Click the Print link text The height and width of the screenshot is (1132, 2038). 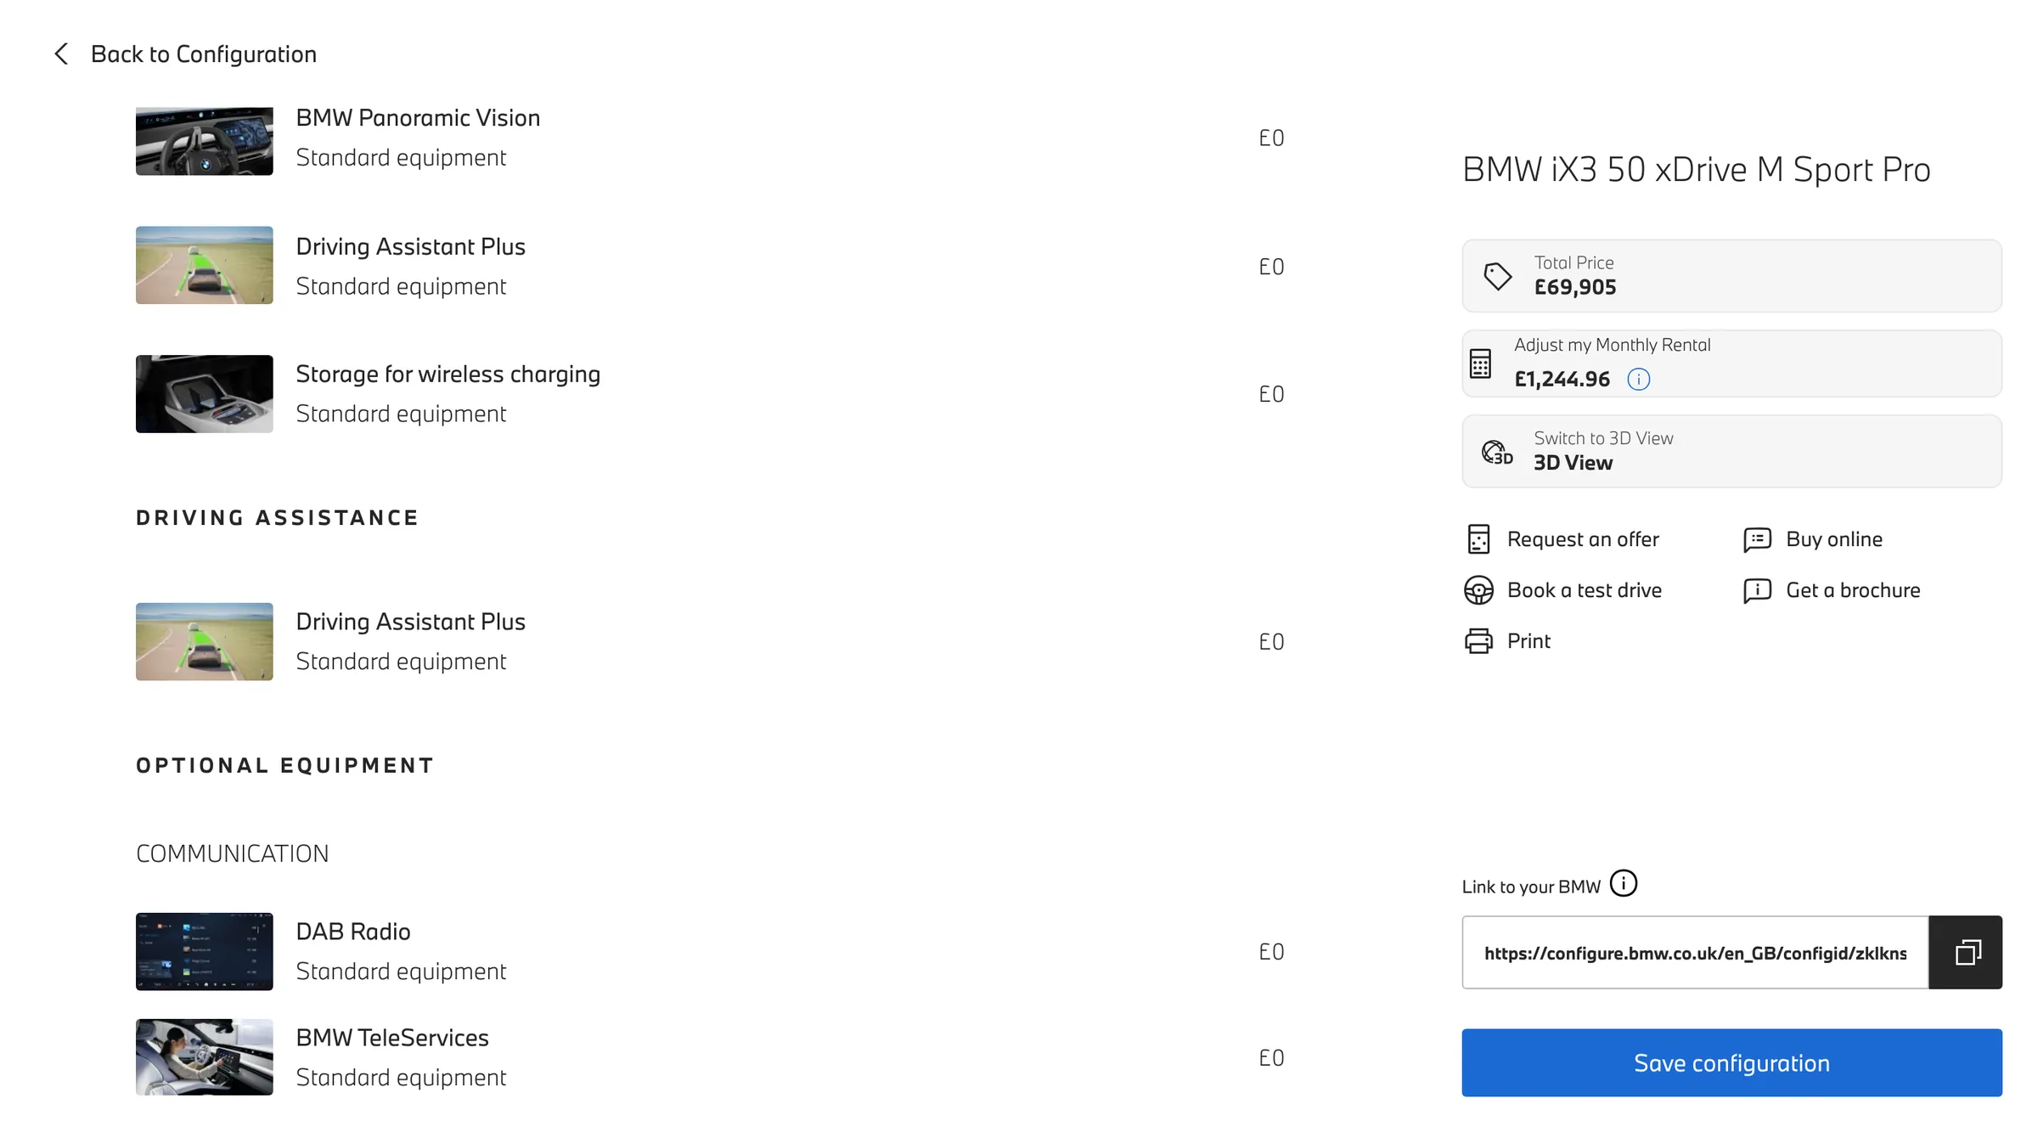(1528, 641)
